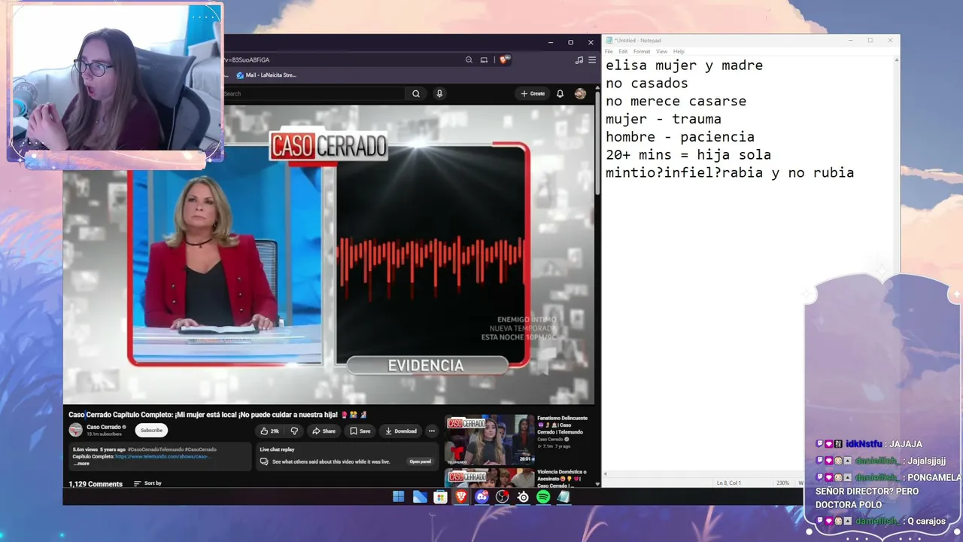Open the Notepad View menu

coord(661,51)
